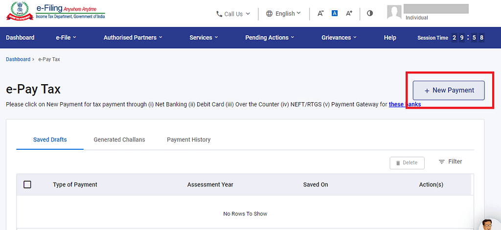Open the Call Us dropdown
The width and height of the screenshot is (501, 230).
pyautogui.click(x=233, y=14)
